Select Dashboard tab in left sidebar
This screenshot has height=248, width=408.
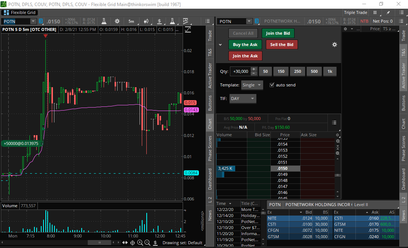click(x=210, y=179)
